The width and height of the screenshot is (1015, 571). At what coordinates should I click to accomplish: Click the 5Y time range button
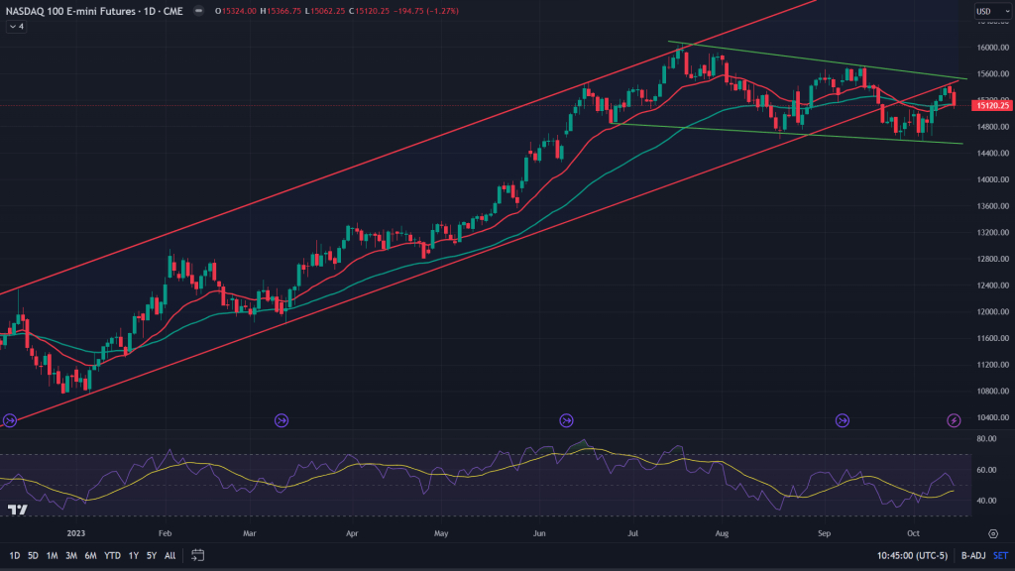coord(151,555)
